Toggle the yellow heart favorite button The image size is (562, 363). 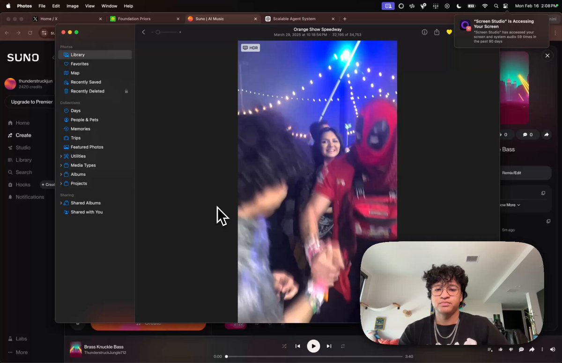click(449, 32)
